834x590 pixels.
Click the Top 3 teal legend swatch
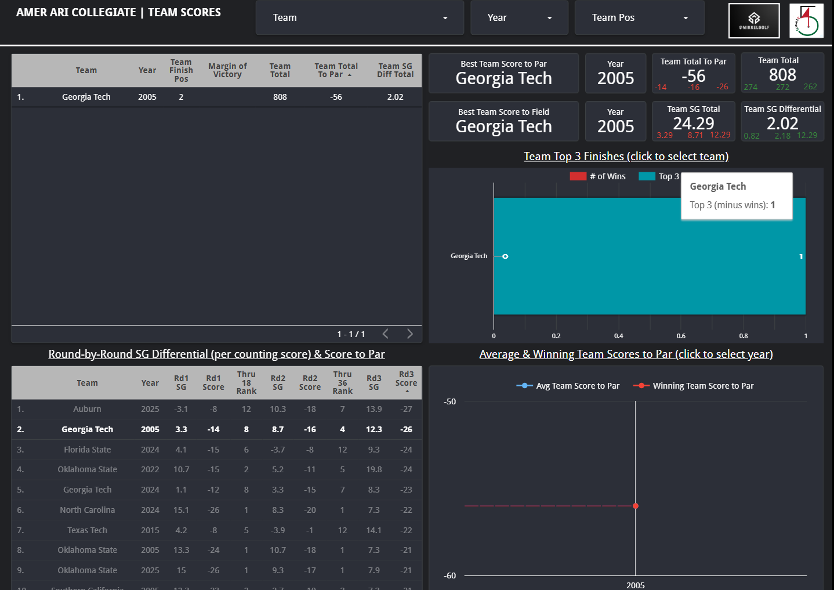click(647, 176)
